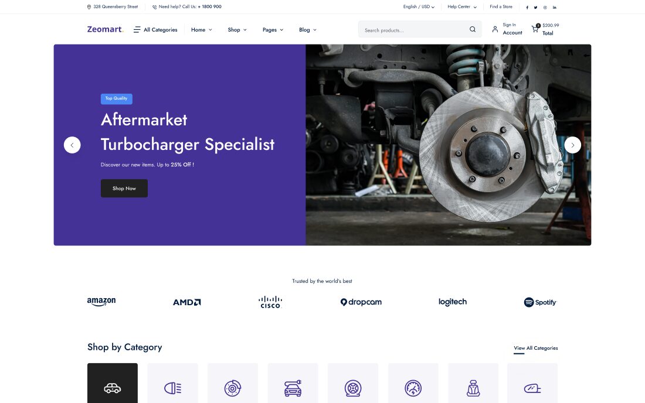Image resolution: width=645 pixels, height=403 pixels.
Task: Click the Sign In account icon
Action: [495, 29]
